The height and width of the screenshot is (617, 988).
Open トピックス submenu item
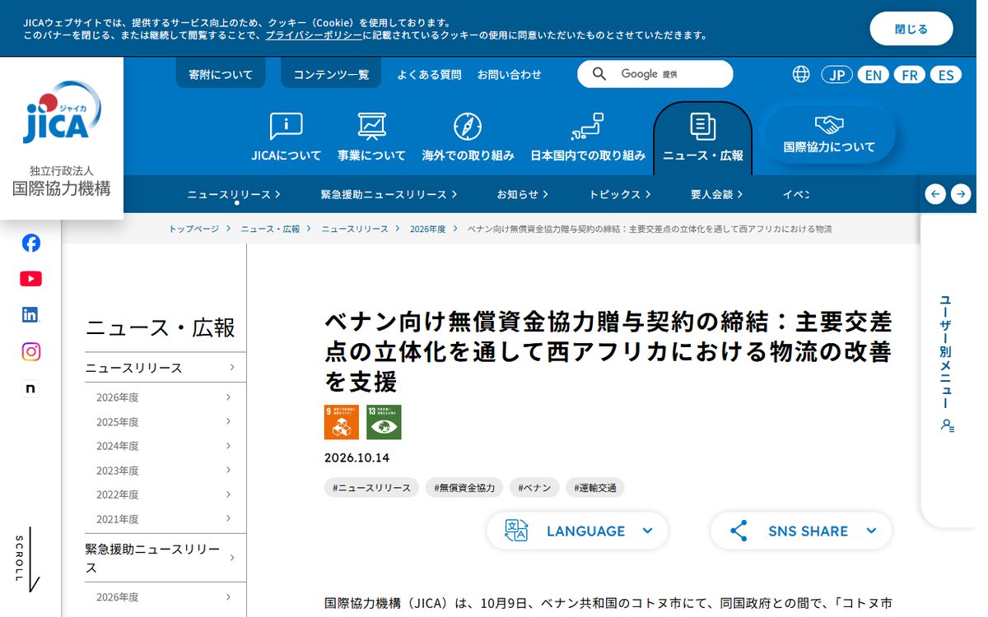pyautogui.click(x=619, y=194)
